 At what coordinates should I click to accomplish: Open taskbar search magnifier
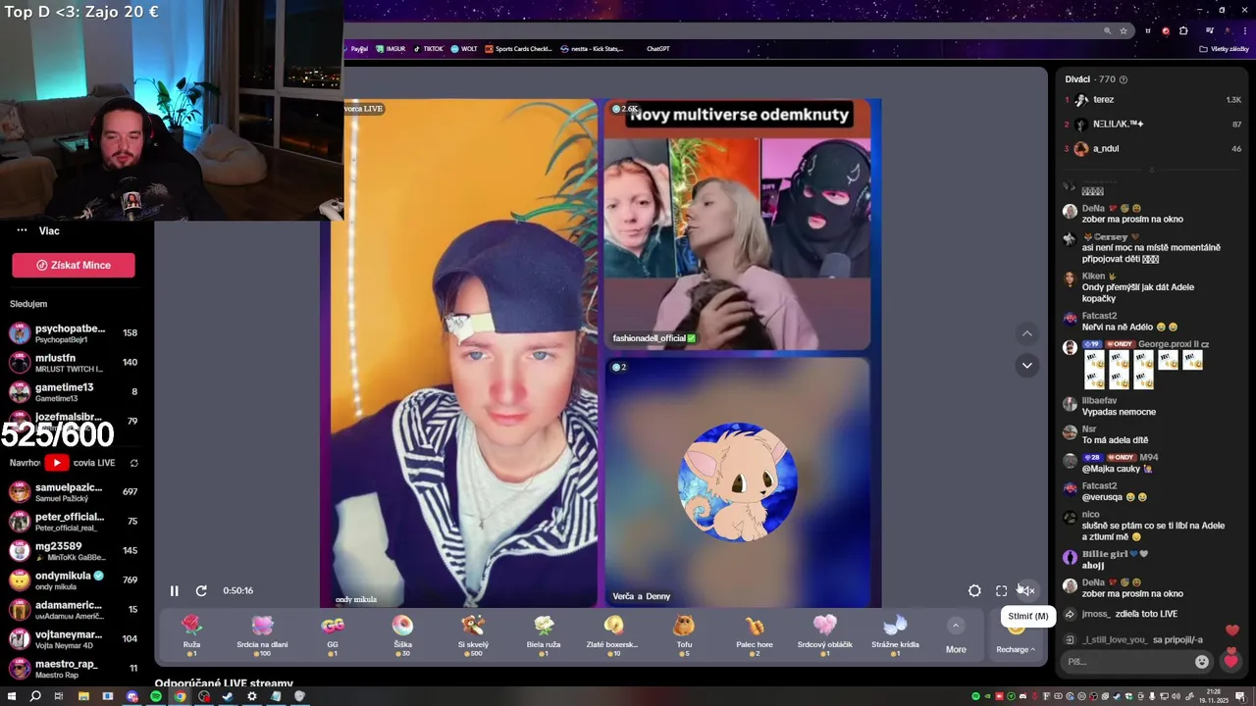pyautogui.click(x=34, y=696)
